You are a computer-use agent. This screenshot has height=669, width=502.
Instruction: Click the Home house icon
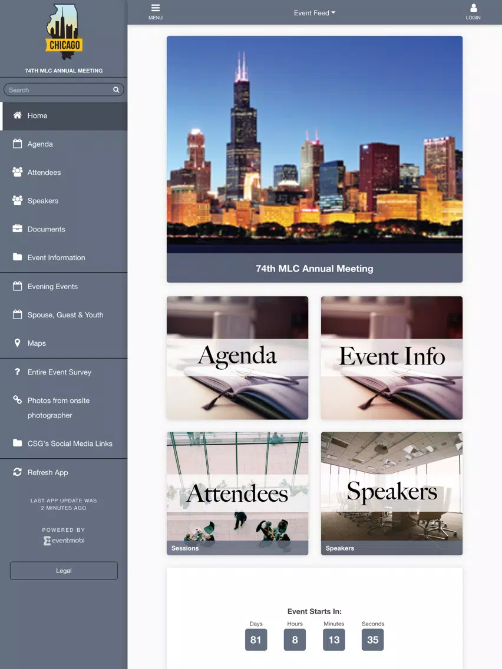pos(18,115)
